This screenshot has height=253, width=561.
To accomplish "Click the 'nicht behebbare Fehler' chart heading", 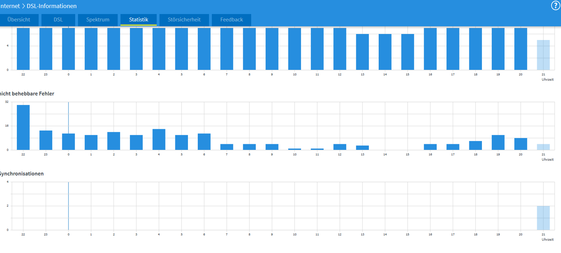I will (x=27, y=94).
